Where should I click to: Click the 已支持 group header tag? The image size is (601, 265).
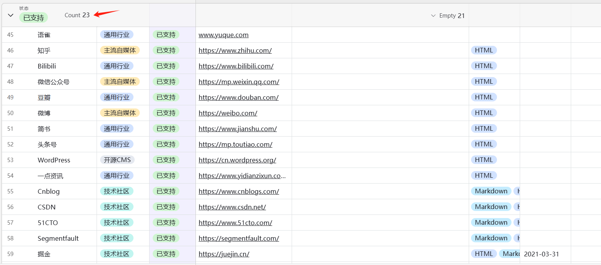(33, 18)
